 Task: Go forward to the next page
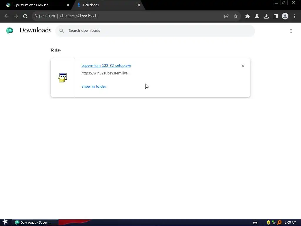coord(16,16)
